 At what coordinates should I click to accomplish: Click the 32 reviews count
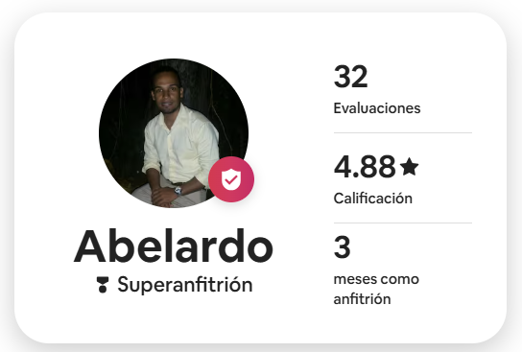coord(350,77)
